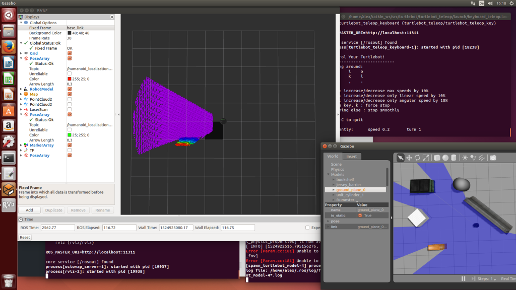This screenshot has height=290, width=516.
Task: Expand the pose property in Gazebo
Action: [328, 221]
